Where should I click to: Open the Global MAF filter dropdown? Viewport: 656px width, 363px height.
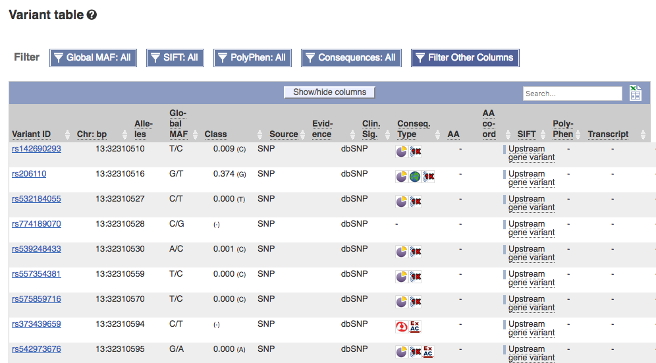(93, 58)
